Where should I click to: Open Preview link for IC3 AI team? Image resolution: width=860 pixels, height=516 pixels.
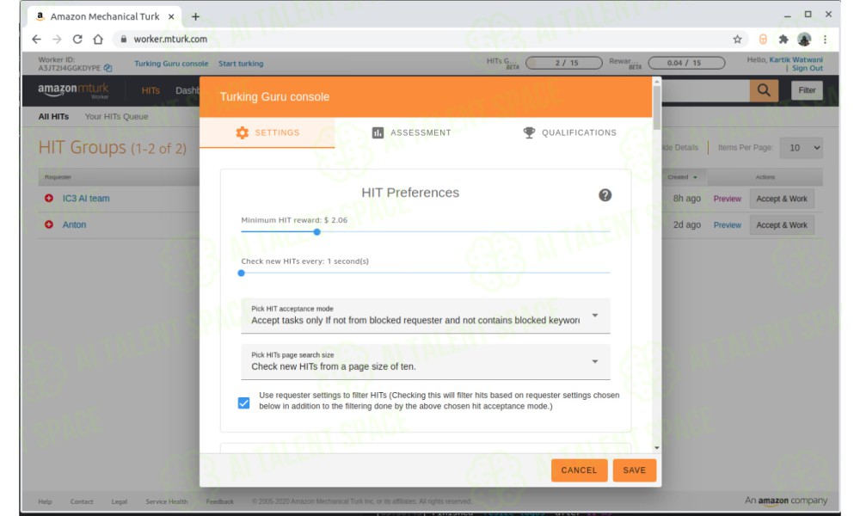click(728, 199)
